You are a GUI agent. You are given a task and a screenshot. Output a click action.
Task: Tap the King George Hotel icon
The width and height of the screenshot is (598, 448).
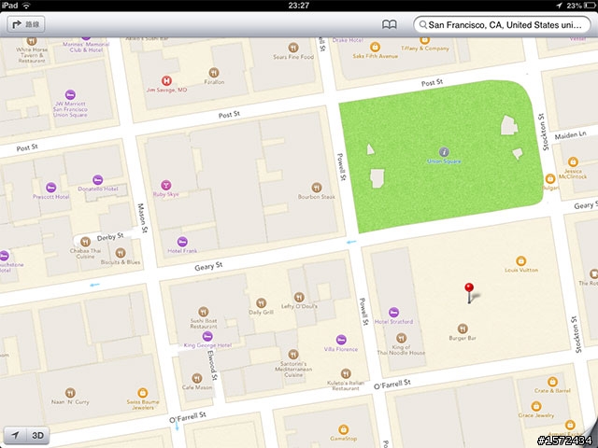[207, 336]
